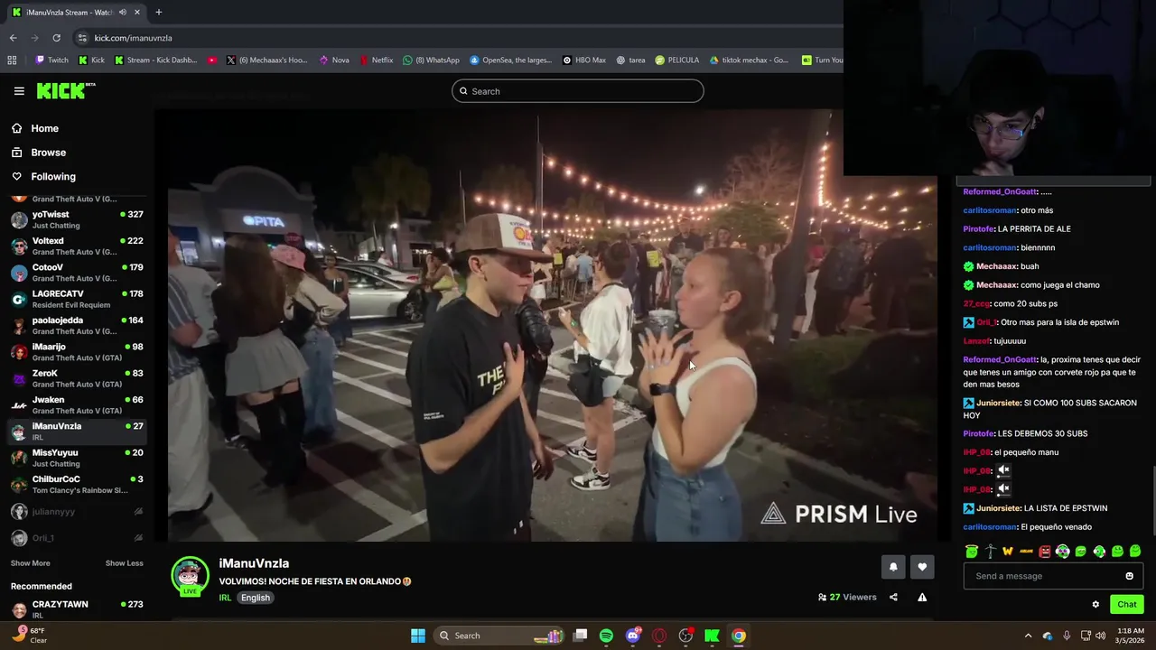
Task: Open yoTwisst channel in sidebar
Action: click(x=76, y=219)
